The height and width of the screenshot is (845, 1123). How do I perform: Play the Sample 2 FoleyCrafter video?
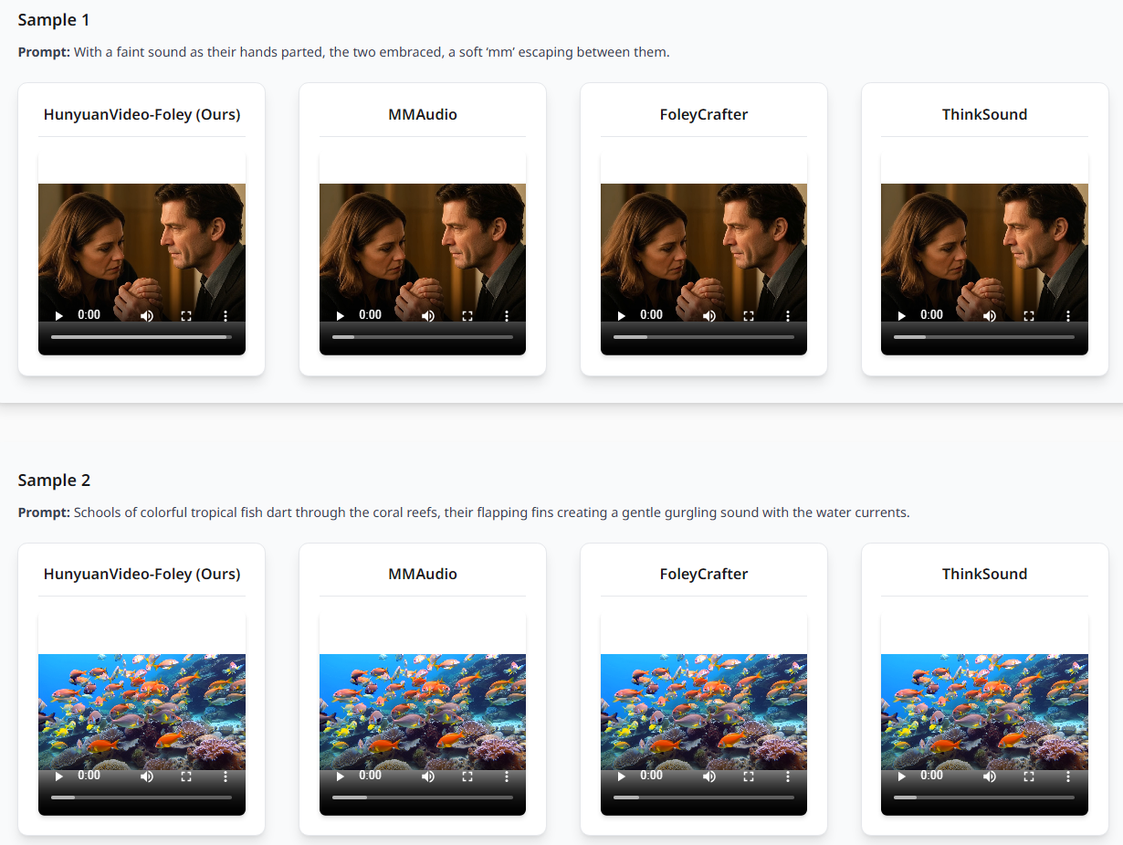tap(622, 776)
